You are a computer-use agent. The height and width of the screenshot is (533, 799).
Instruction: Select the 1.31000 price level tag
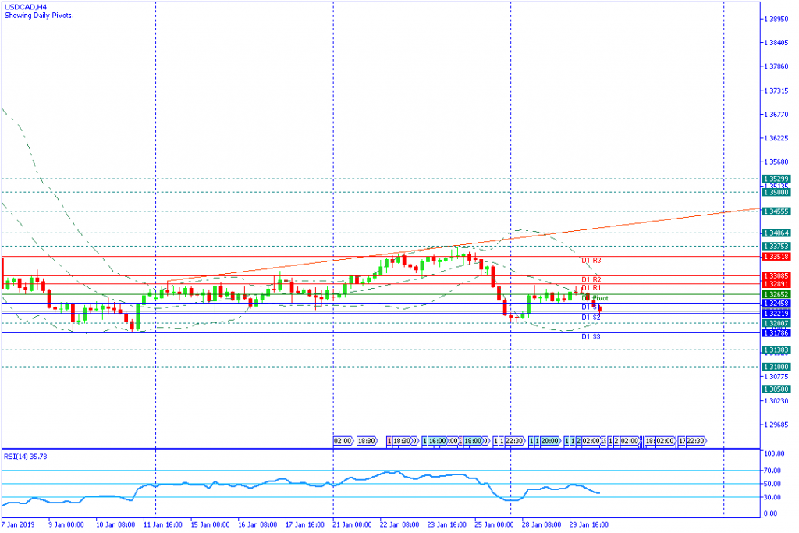tap(777, 367)
